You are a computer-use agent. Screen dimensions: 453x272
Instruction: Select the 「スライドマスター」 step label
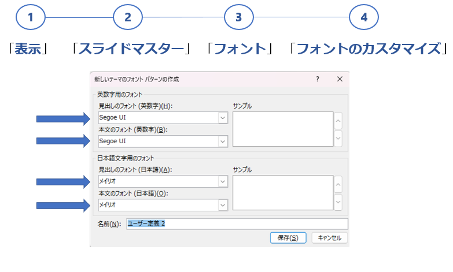click(x=131, y=49)
